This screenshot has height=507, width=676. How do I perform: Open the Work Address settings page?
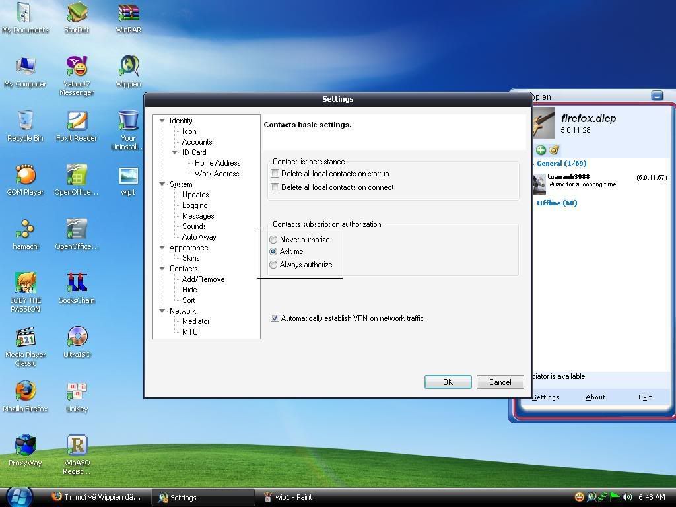pyautogui.click(x=217, y=174)
